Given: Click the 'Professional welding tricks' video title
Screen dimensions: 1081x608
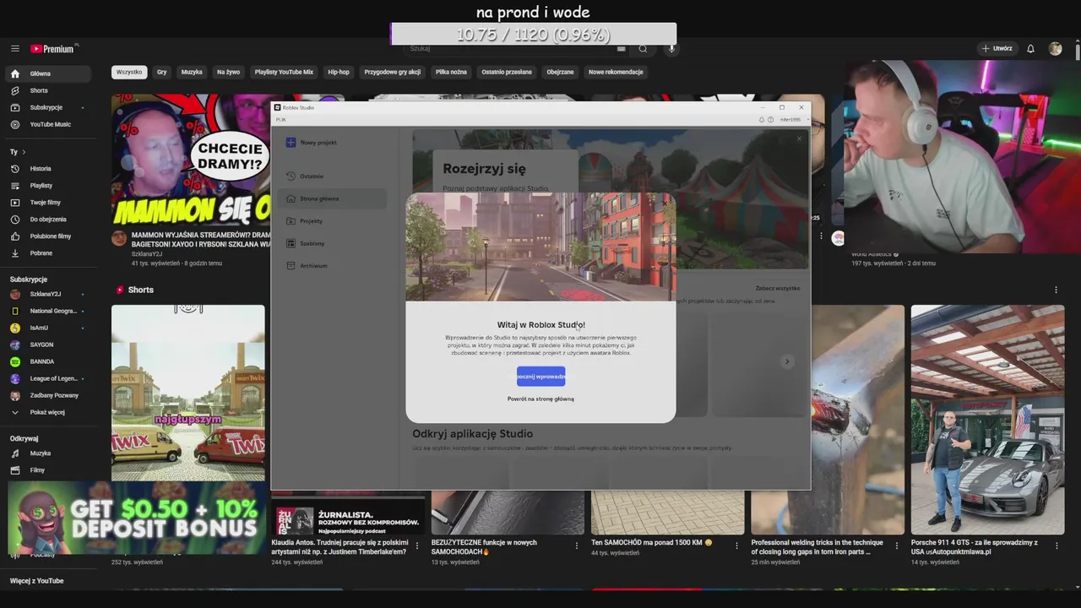Looking at the screenshot, I should coord(817,547).
